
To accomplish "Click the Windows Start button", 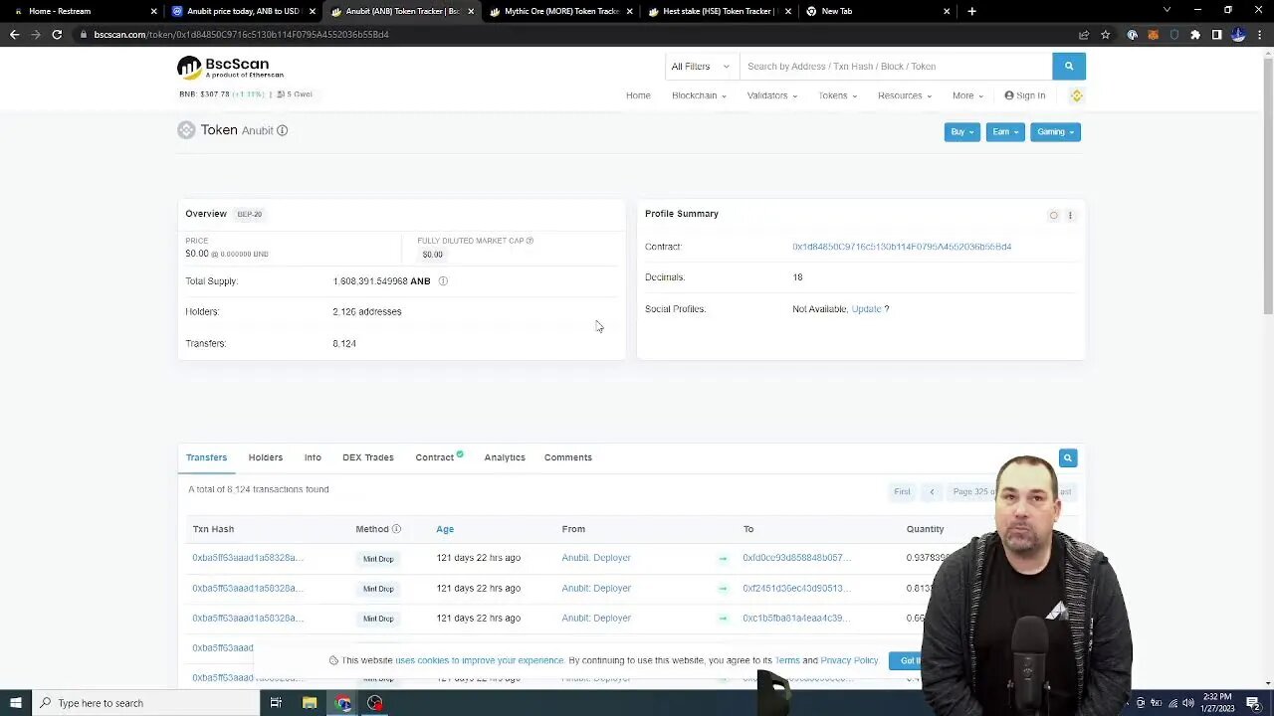I will coord(15,703).
